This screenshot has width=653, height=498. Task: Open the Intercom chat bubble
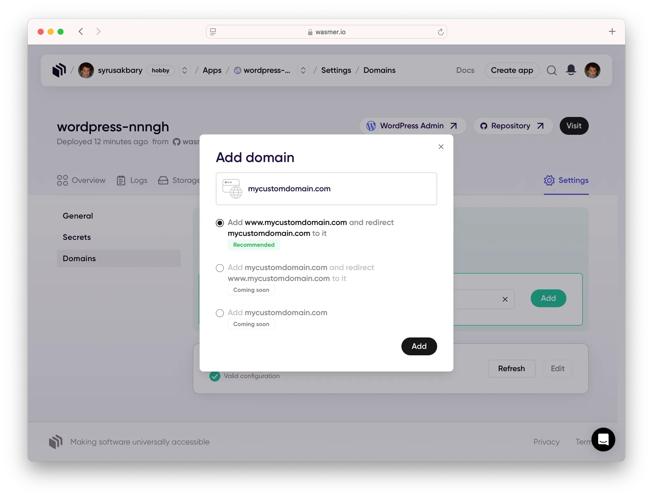coord(603,439)
